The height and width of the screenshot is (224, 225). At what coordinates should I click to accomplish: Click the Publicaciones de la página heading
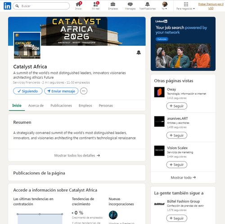click(39, 173)
